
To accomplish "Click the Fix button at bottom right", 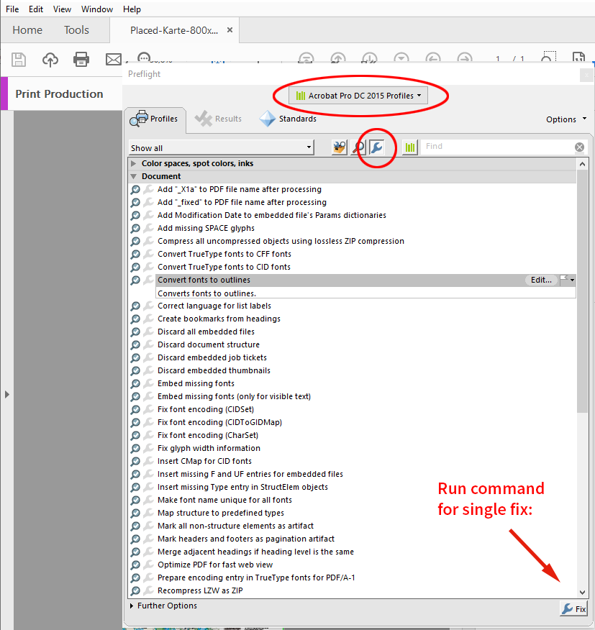I will coord(573,608).
